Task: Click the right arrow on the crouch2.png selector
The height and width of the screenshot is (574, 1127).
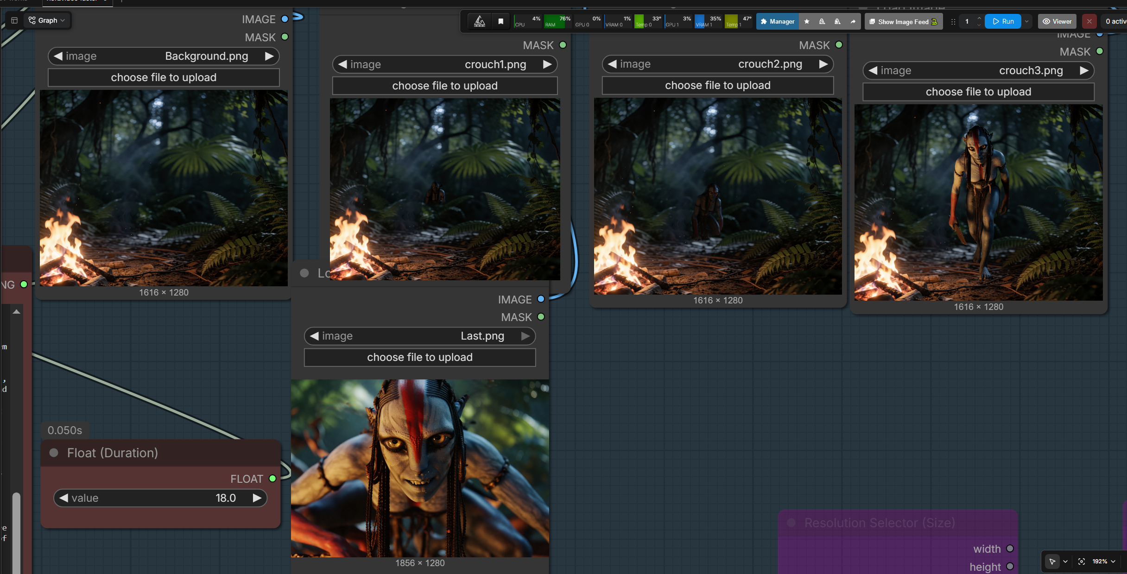Action: coord(823,64)
